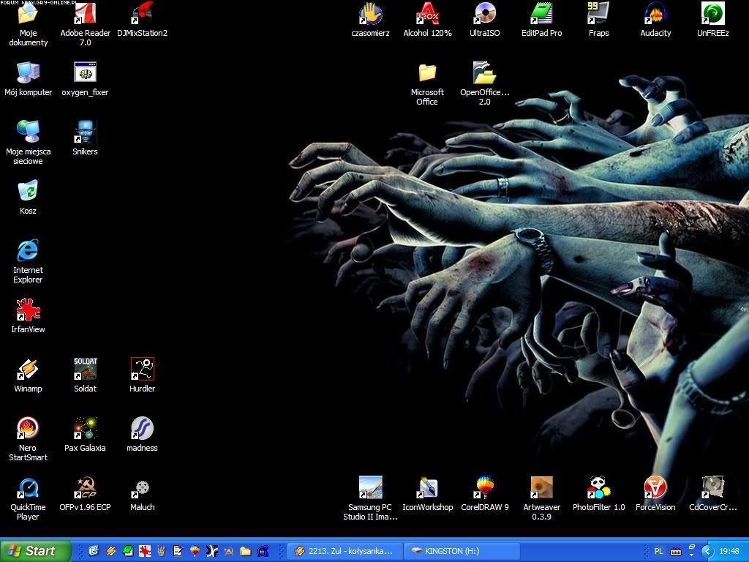Switch to the KINGSTON (H:) taskbar window
The width and height of the screenshot is (749, 562).
tap(462, 551)
